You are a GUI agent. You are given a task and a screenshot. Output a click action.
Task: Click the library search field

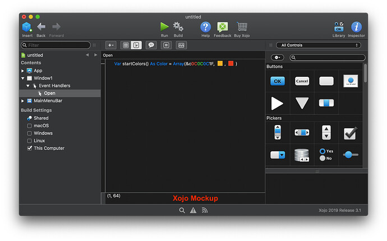[328, 58]
